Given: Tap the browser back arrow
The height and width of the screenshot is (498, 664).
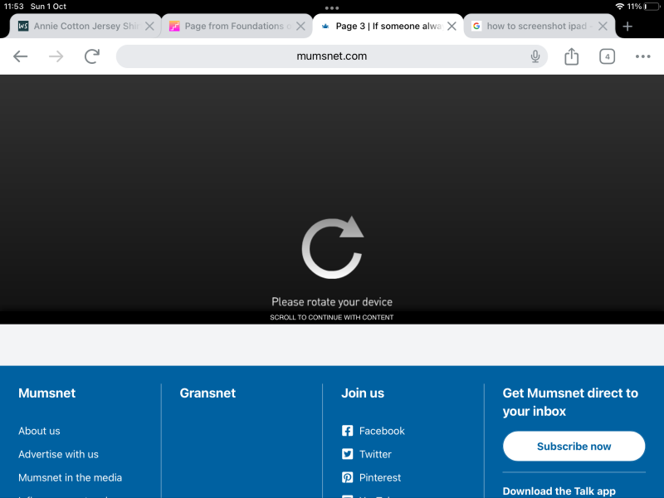Looking at the screenshot, I should coord(21,56).
